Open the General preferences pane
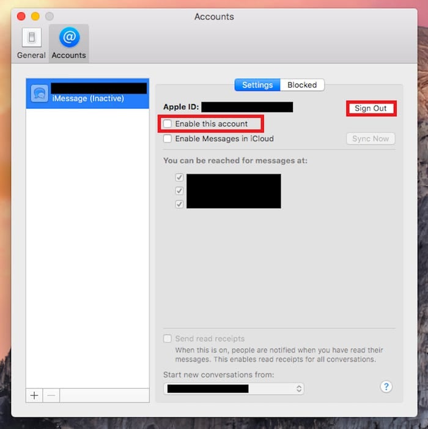 tap(31, 43)
